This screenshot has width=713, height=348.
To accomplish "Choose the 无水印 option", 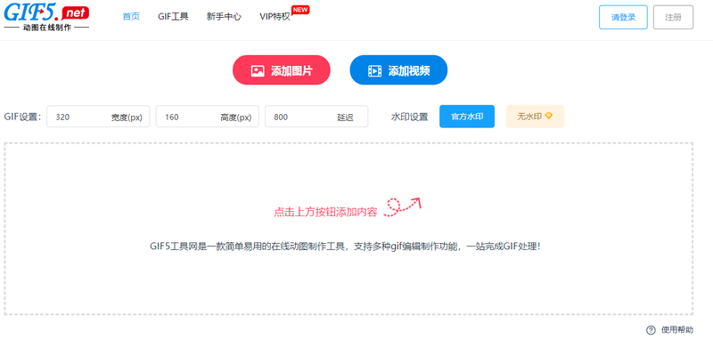I will (x=536, y=117).
